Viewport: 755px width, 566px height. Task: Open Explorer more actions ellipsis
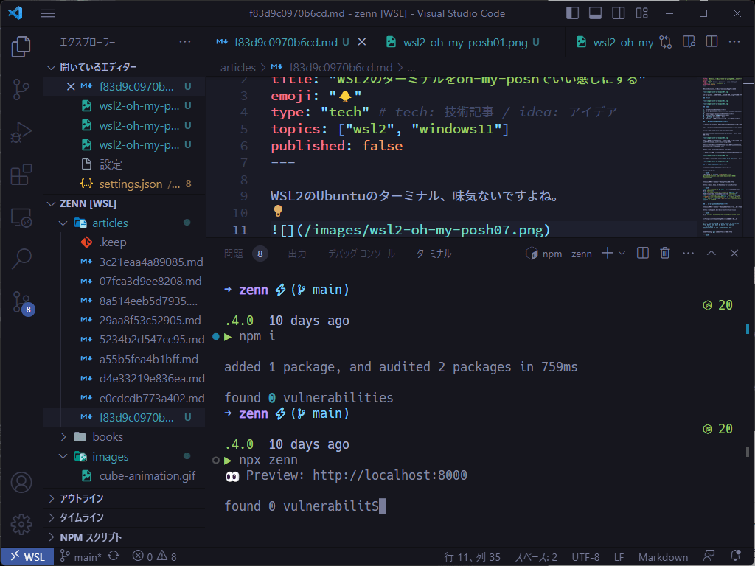tap(185, 42)
